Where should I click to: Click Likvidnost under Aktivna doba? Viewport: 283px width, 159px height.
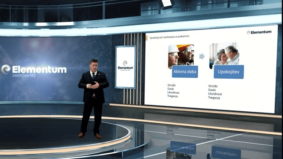173,92
